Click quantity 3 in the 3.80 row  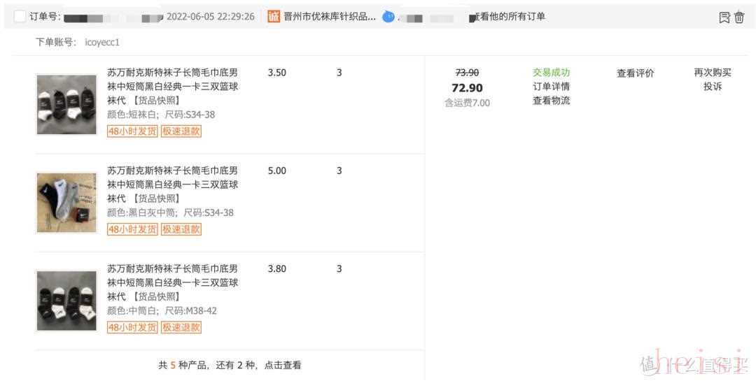coord(339,269)
